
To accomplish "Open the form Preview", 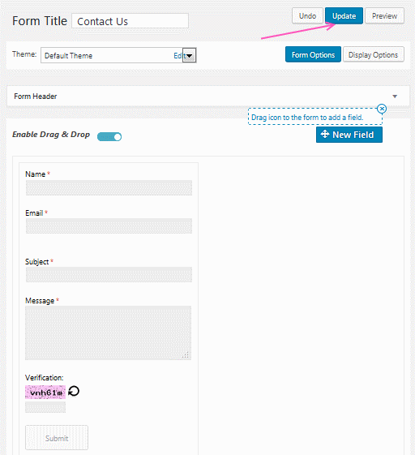I will pos(384,15).
